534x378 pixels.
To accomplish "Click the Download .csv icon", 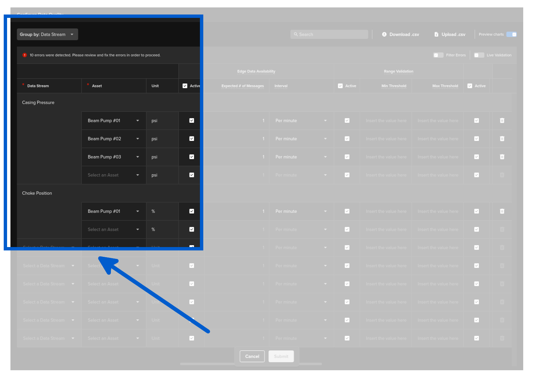I will coord(384,34).
